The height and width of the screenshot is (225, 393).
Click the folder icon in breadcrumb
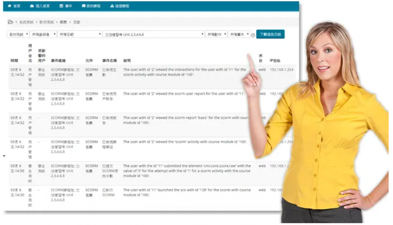[x=11, y=22]
